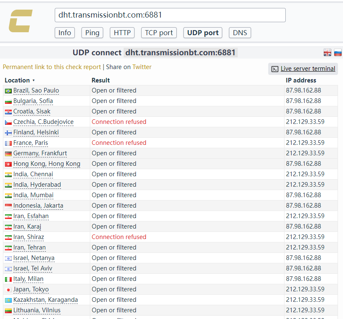343x319 pixels.
Task: Click the Italy flag icon
Action: click(8, 279)
